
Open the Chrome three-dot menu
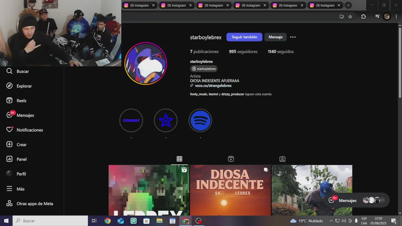pos(396,17)
